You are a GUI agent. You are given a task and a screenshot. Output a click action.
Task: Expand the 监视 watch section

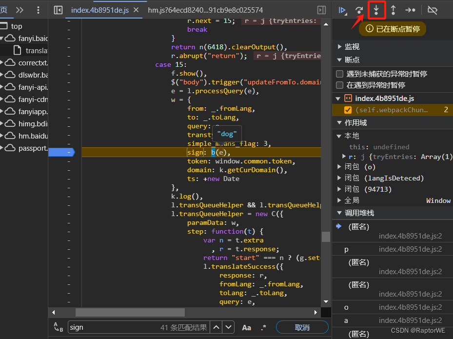click(340, 47)
